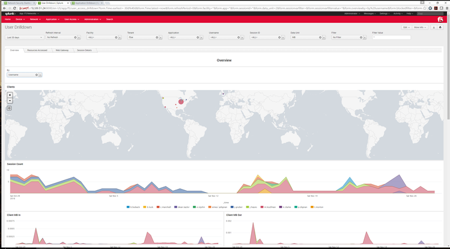Click the Filter Value input field
Viewport: 450px width, 249px height.
click(x=392, y=38)
